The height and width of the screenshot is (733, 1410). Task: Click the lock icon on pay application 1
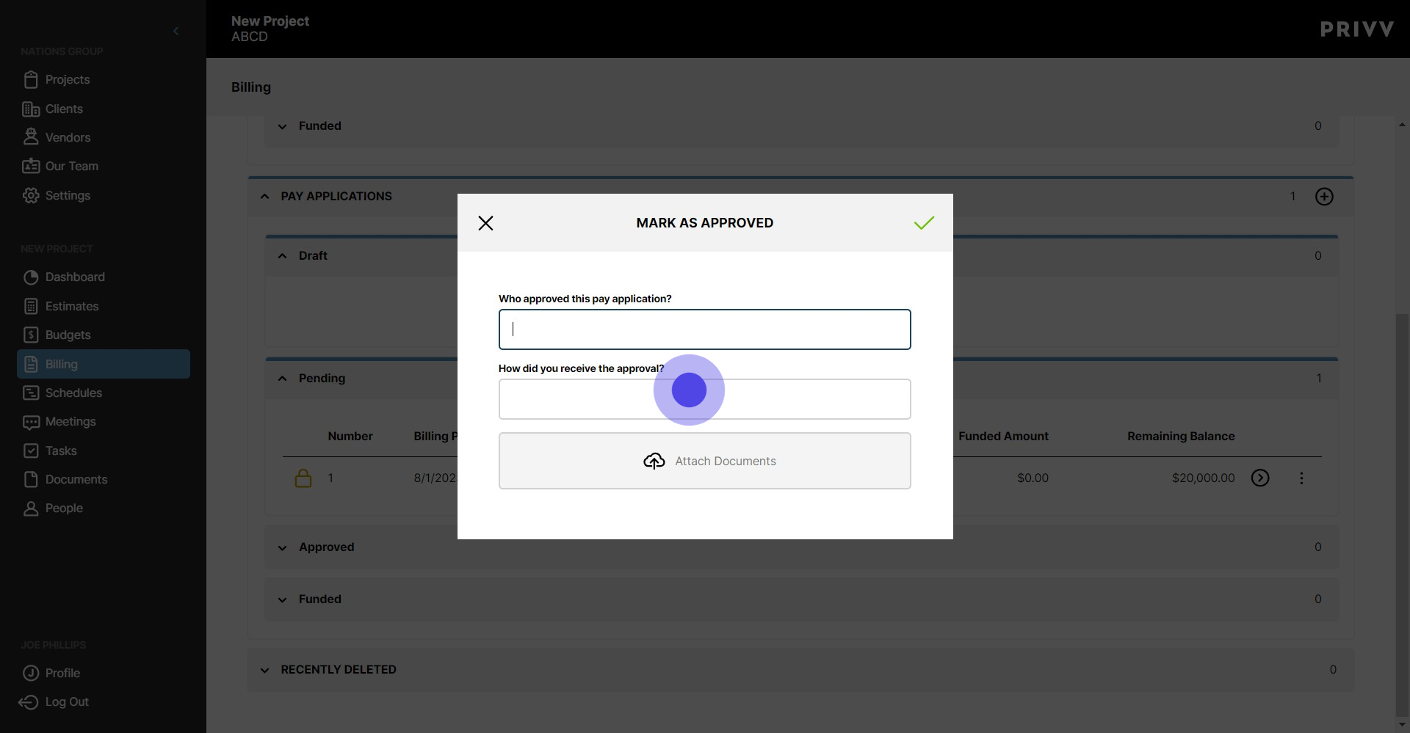coord(303,478)
